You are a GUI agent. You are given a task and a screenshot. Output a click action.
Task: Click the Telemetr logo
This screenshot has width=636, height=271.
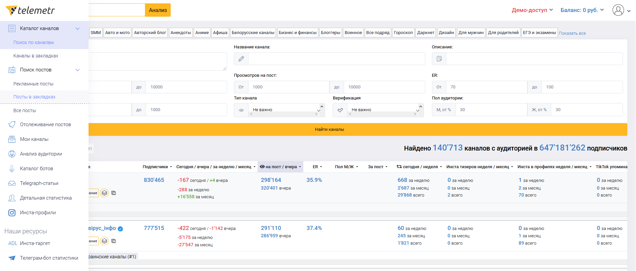(30, 10)
